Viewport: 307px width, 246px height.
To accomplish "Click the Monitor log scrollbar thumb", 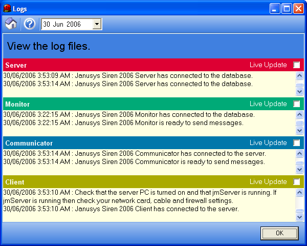I will click(299, 123).
